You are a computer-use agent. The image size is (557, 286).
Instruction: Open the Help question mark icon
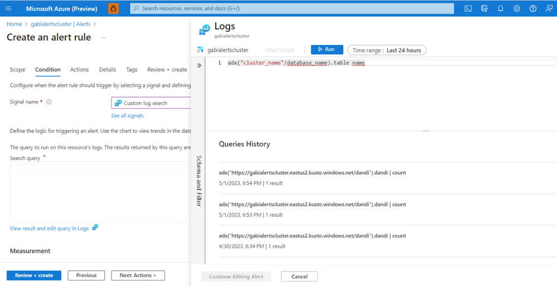(533, 8)
